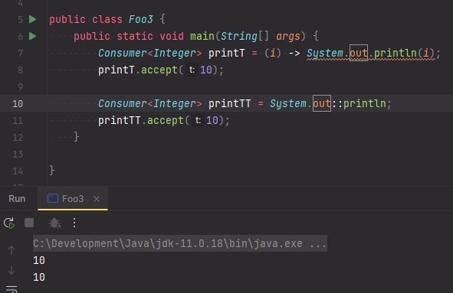Screen dimensions: 453x293
Task: Click 'printTT' variable declaration on line 10
Action: (x=230, y=103)
